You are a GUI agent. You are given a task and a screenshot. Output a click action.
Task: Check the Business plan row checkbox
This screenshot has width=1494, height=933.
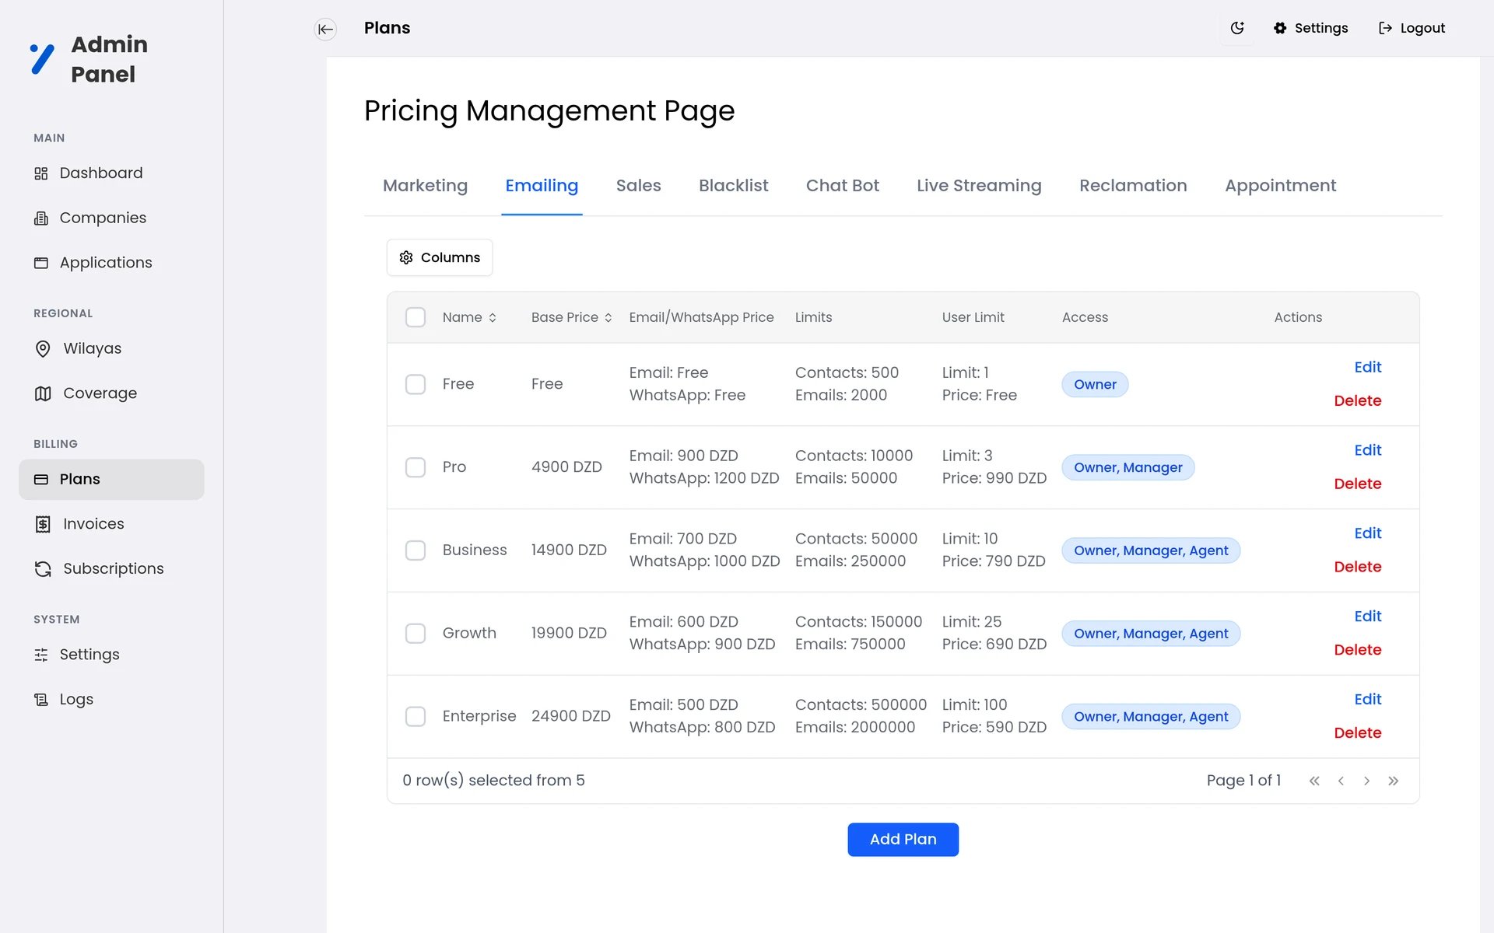(416, 550)
